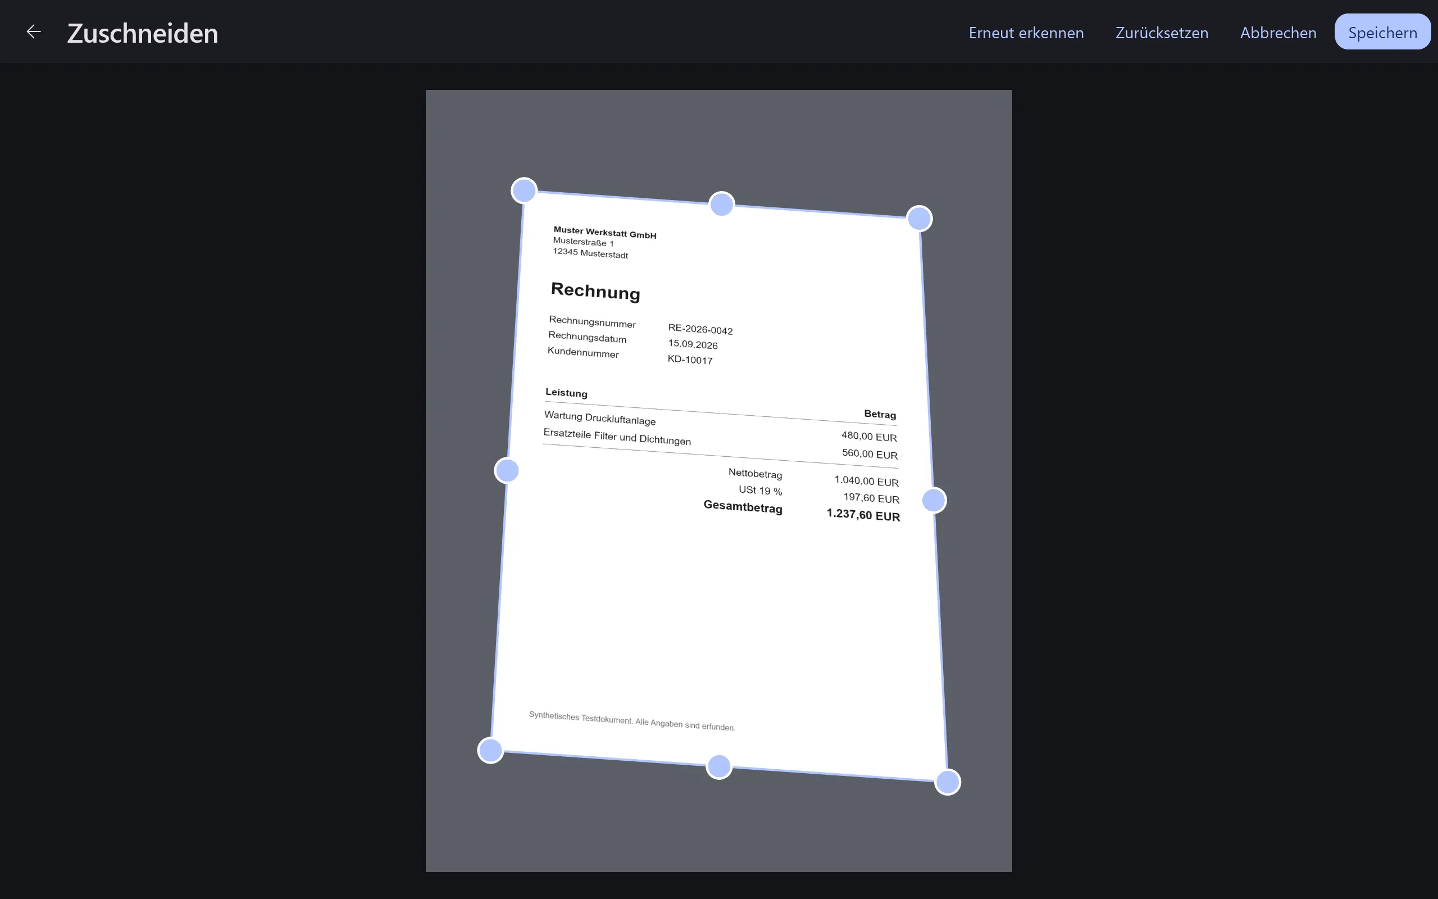Click the Musterstraße 1 address line
1438x899 pixels.
584,242
